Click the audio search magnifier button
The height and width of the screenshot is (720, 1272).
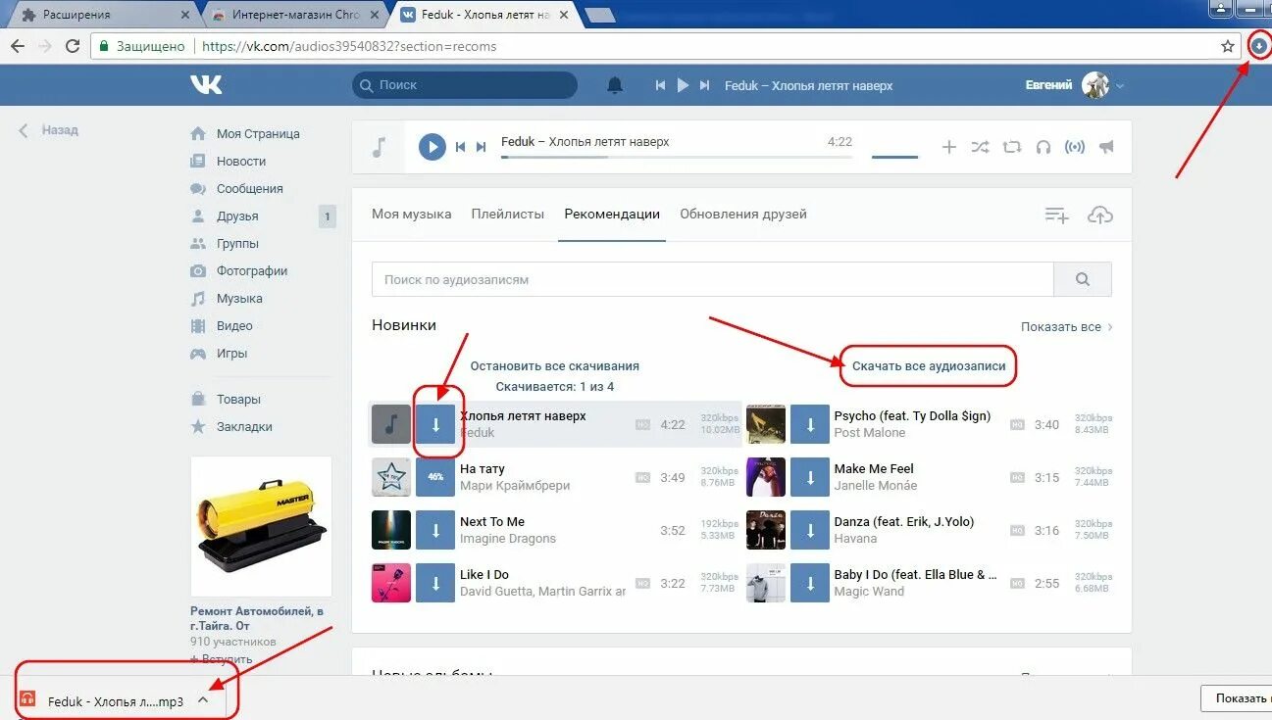click(1083, 279)
